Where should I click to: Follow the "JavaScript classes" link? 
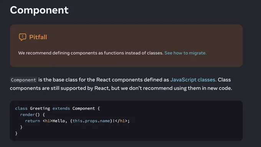point(193,80)
